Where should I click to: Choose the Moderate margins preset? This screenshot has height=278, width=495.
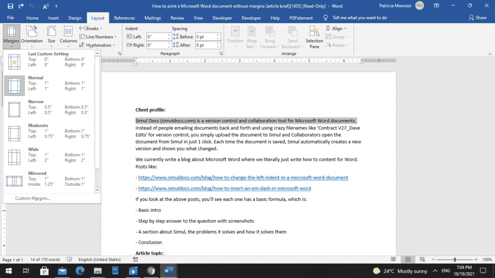coord(49,133)
